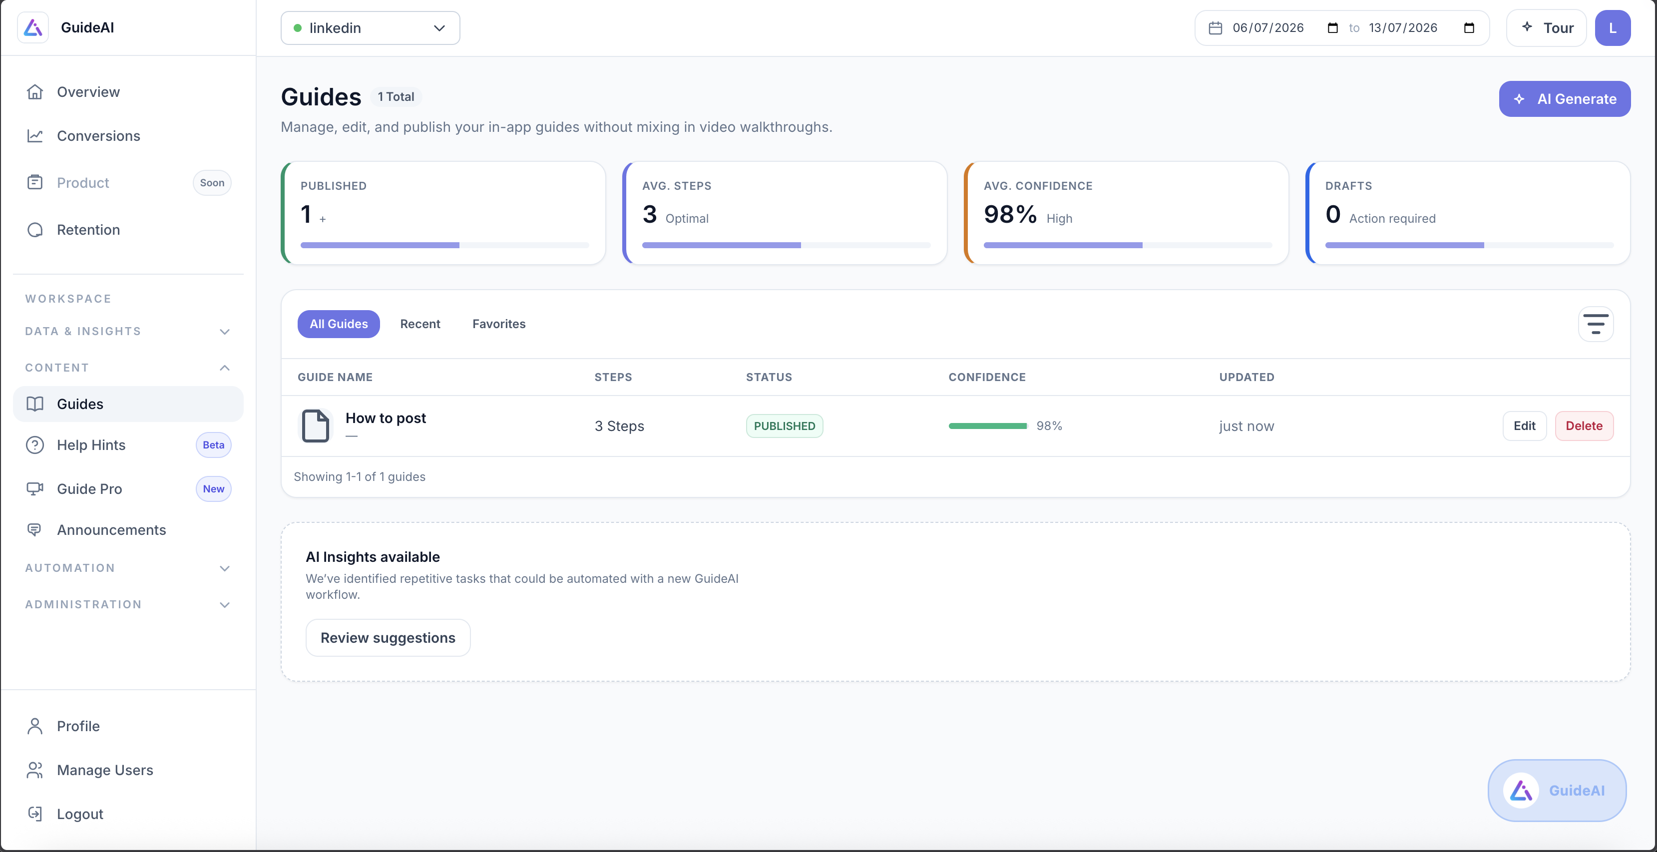Image resolution: width=1657 pixels, height=852 pixels.
Task: Edit the How to post guide
Action: click(x=1525, y=426)
